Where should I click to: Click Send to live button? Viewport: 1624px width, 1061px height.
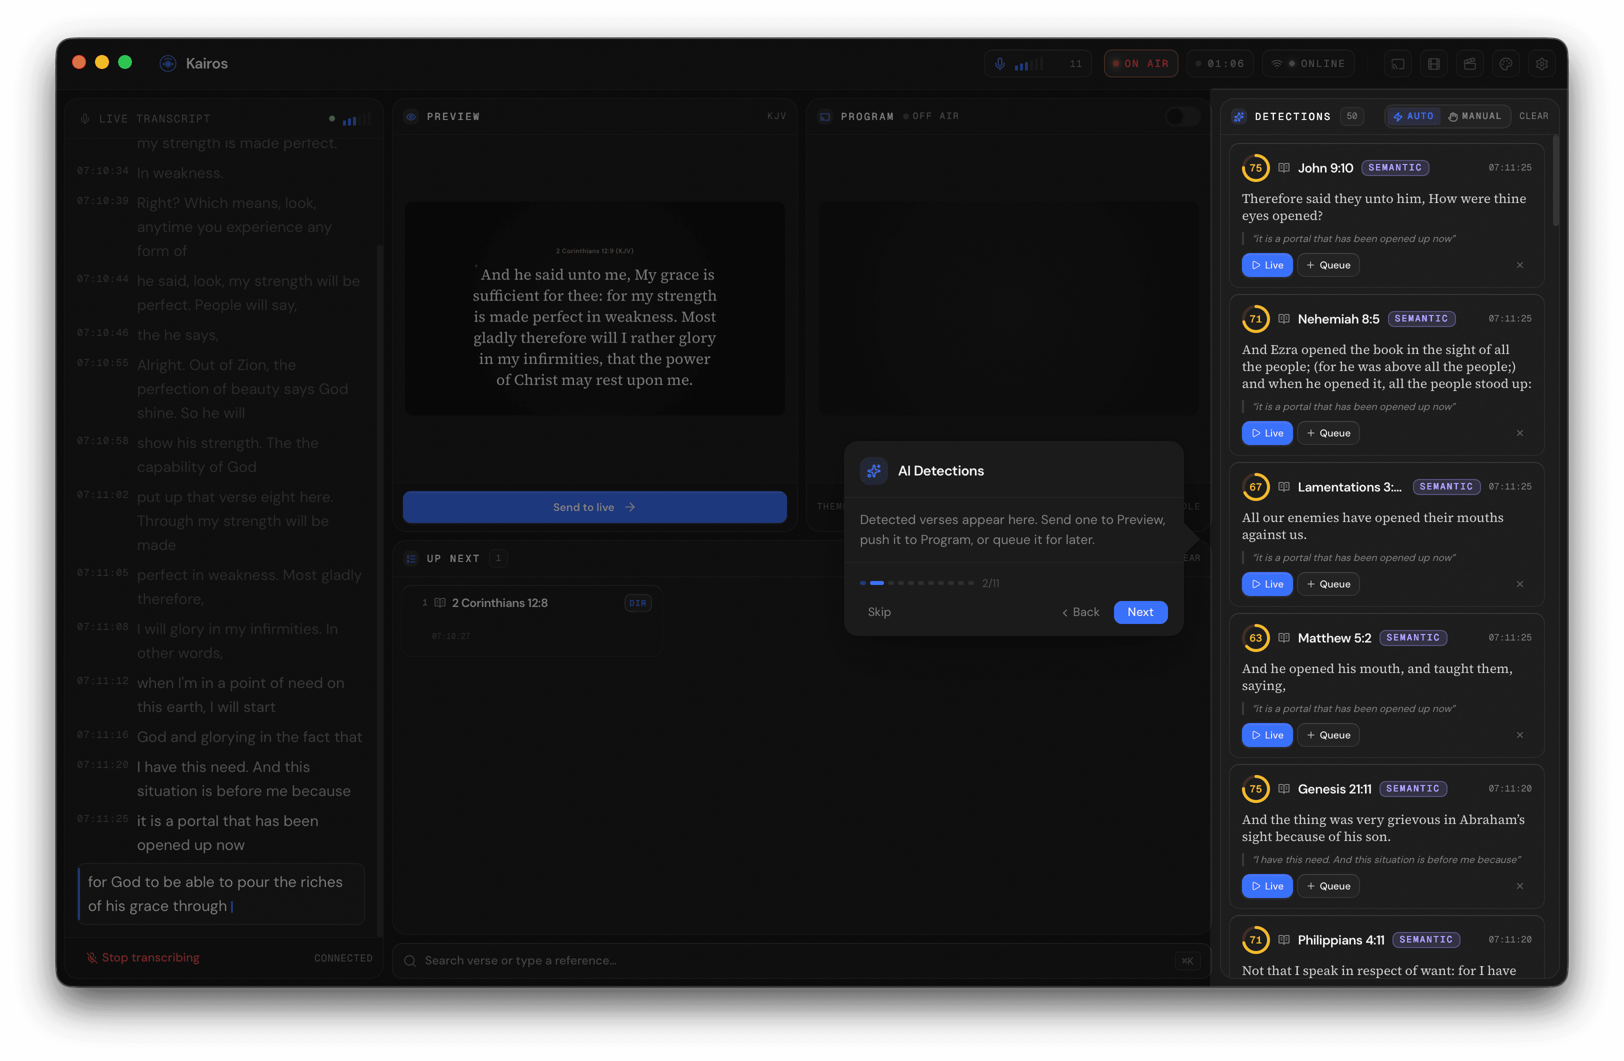point(594,507)
